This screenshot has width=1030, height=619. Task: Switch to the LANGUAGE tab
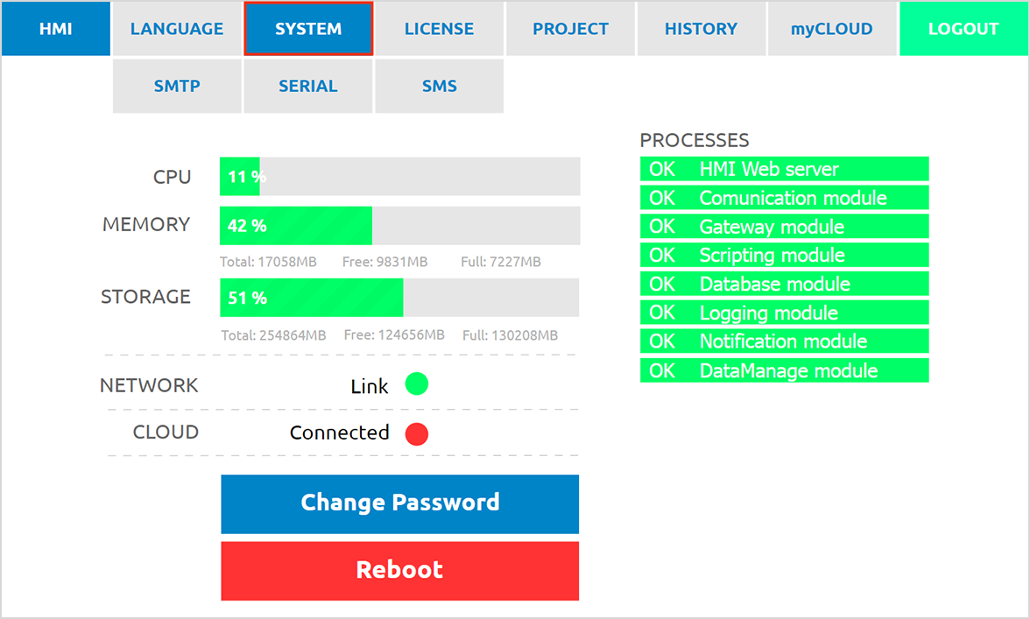coord(177,29)
